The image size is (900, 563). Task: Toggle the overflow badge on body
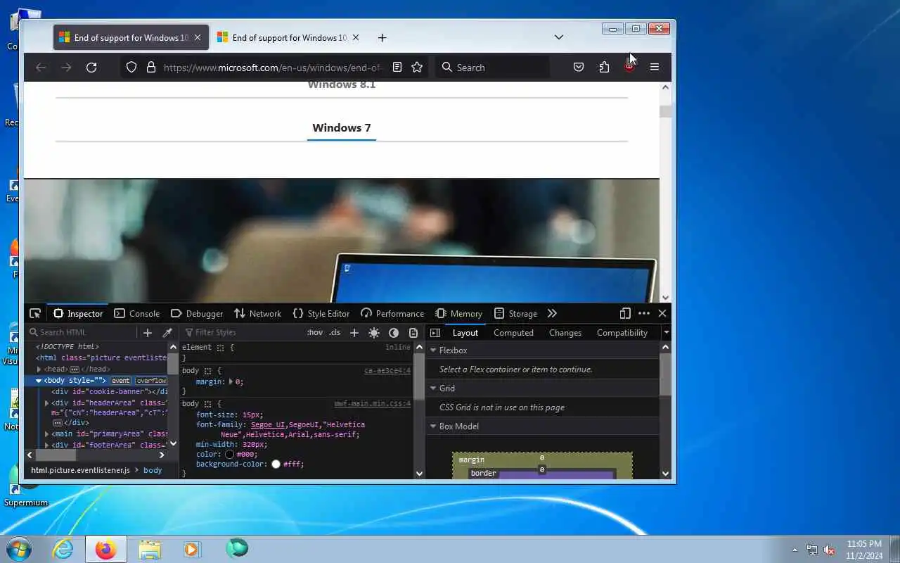click(x=150, y=380)
